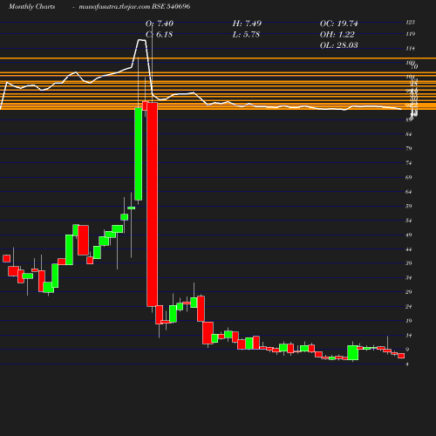
Task: Click the 114 price axis label
Action: pos(411,49)
